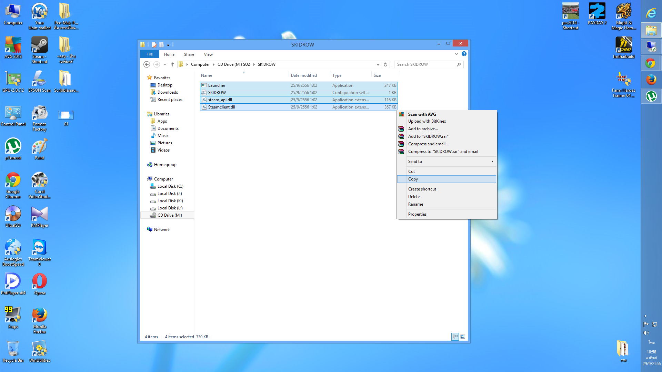Click Computer in the breadcrumb path

[200, 64]
